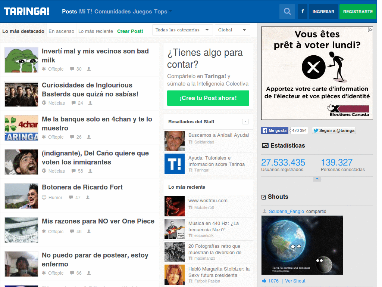Select the 'Lo más destacado' tab
This screenshot has width=382, height=287.
click(24, 31)
